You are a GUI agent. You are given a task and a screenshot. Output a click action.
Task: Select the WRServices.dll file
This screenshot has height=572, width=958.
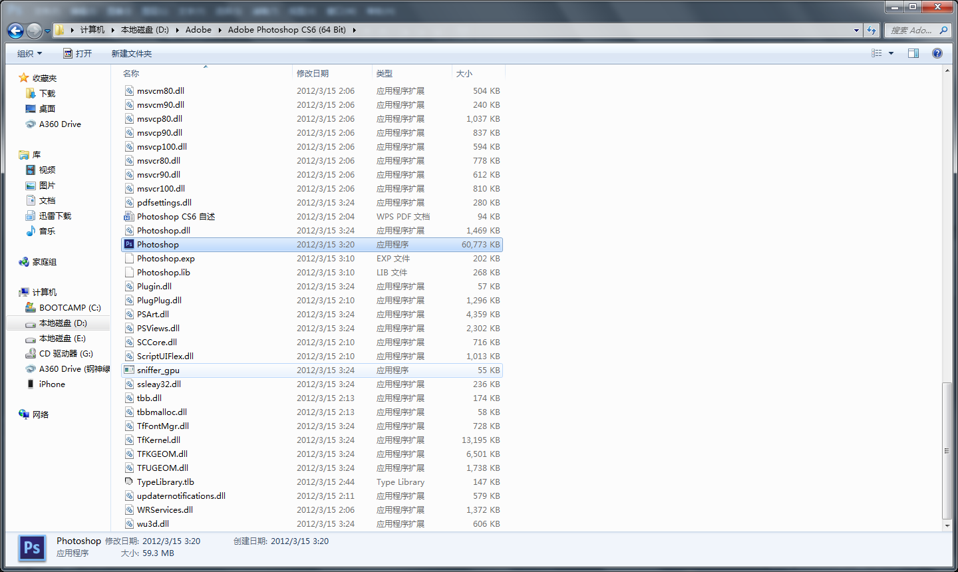(x=312, y=509)
